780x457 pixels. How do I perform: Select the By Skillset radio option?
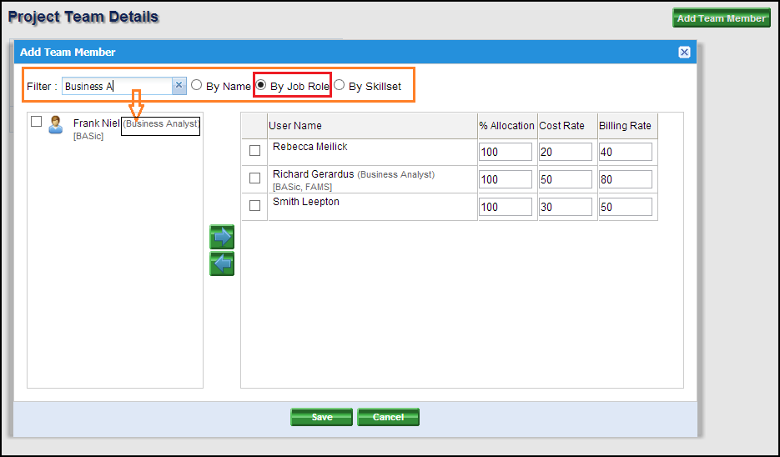(340, 85)
